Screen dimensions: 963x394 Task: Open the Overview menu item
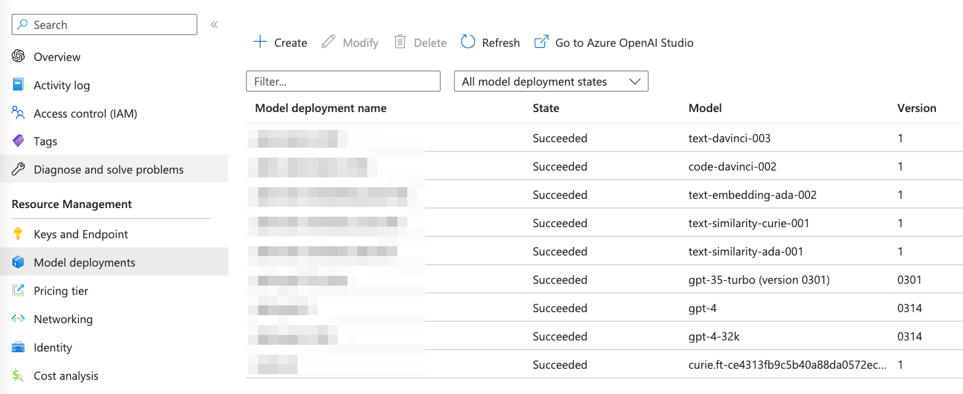tap(57, 57)
